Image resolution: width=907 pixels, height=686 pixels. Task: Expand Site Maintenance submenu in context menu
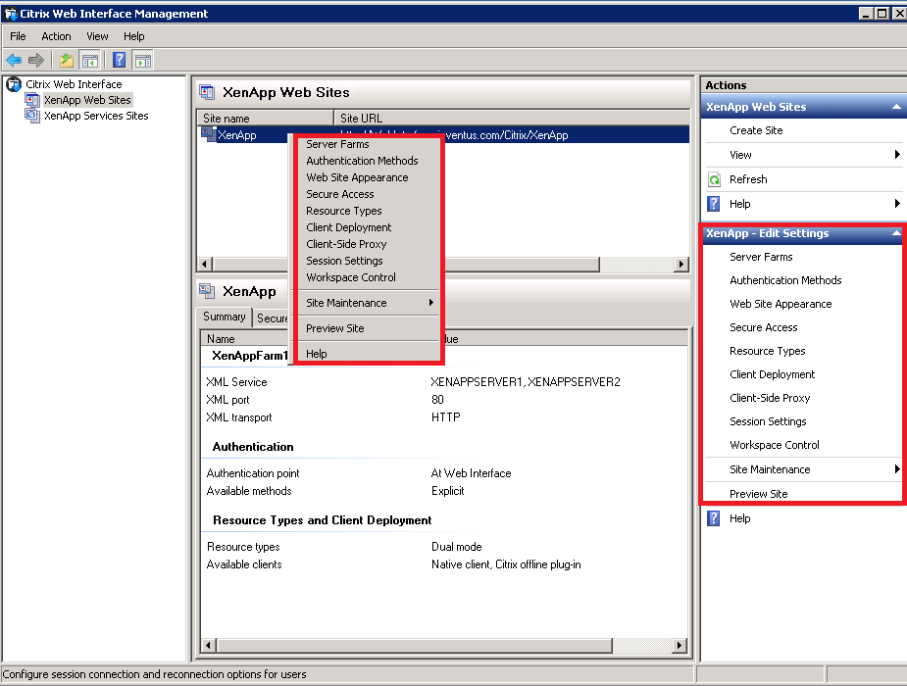367,303
